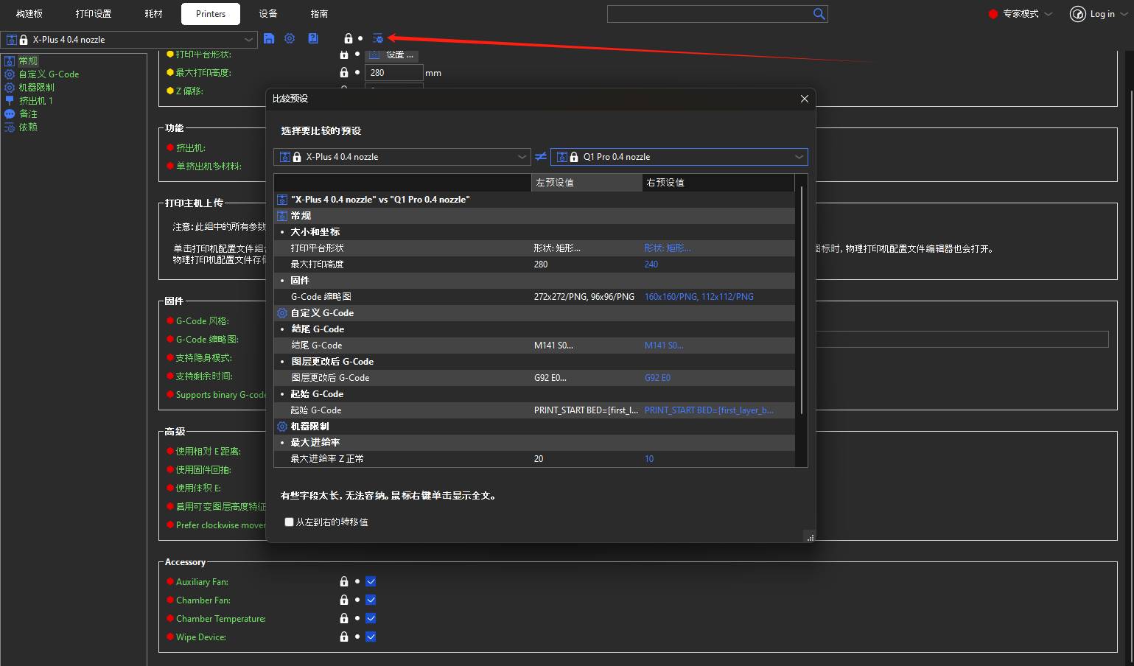Open the 指南 tab

click(319, 14)
